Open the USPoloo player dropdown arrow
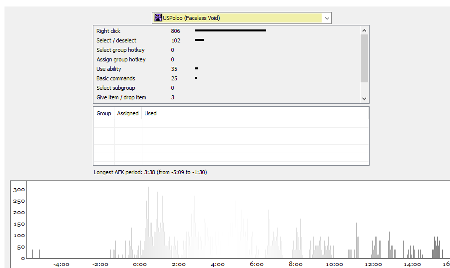The image size is (450, 268). tap(327, 18)
